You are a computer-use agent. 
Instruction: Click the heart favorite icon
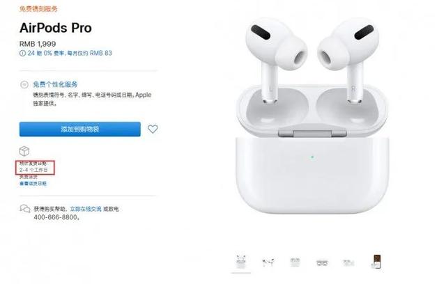(x=153, y=129)
